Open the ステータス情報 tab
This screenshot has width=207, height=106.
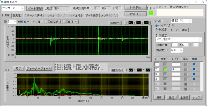coord(33,15)
